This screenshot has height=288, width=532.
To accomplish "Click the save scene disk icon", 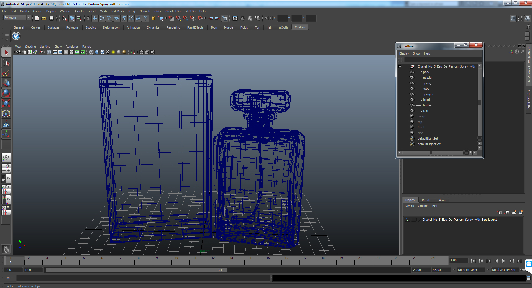I will tap(51, 18).
